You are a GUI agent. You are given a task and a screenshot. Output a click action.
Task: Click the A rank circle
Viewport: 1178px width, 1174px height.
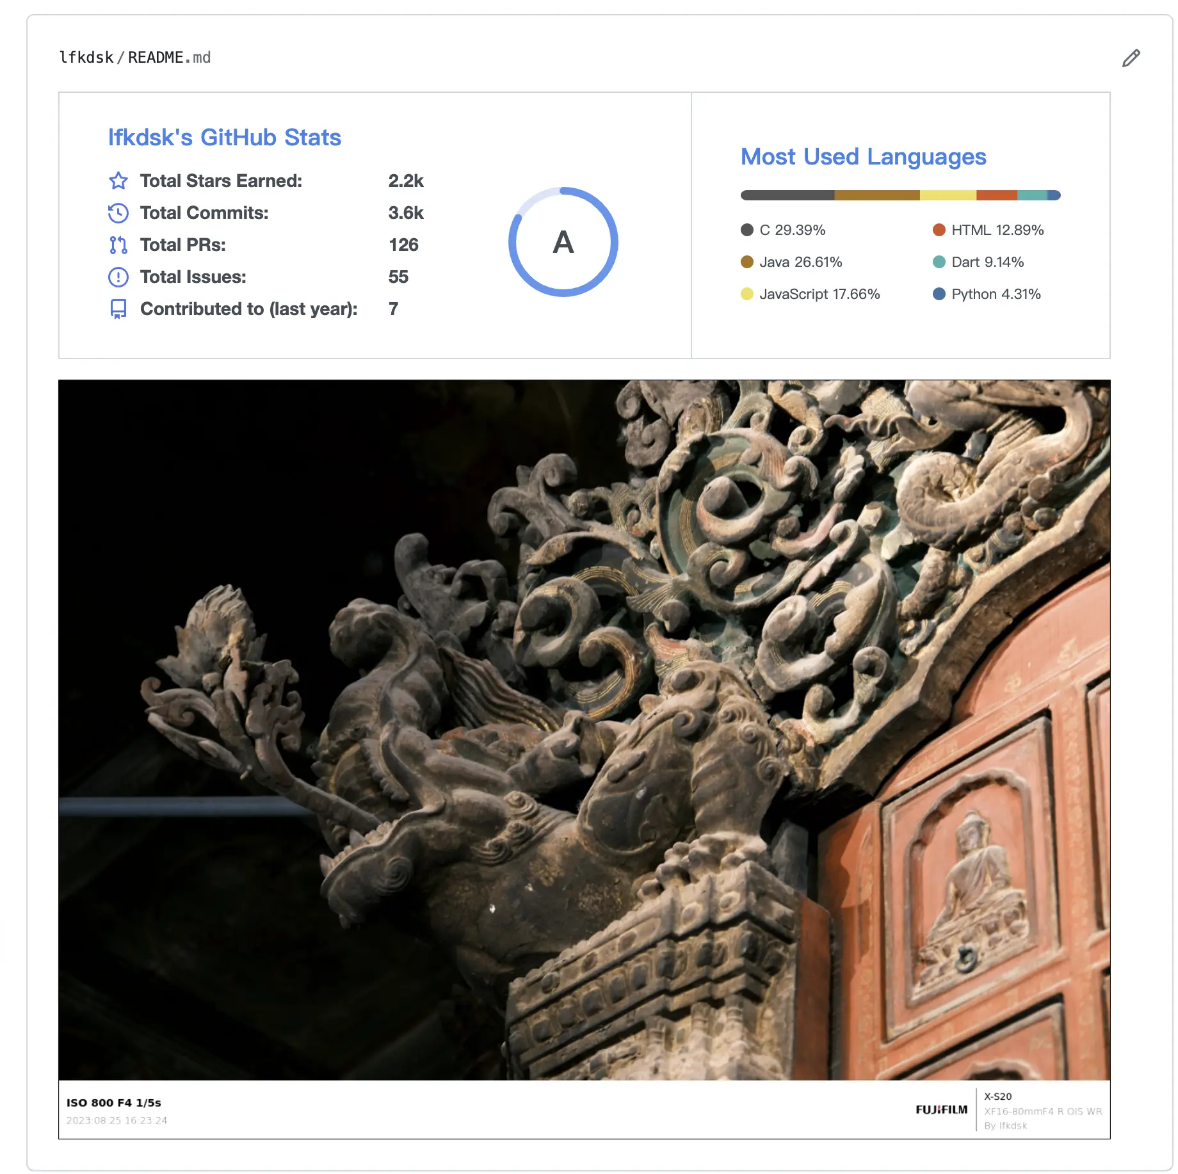[563, 242]
